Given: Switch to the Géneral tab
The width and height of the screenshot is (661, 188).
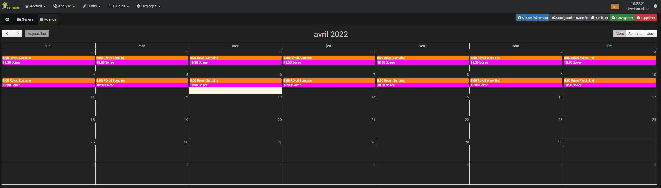Looking at the screenshot, I should [25, 19].
